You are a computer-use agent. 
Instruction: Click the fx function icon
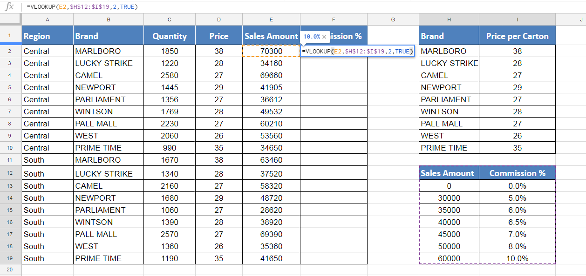(9, 7)
